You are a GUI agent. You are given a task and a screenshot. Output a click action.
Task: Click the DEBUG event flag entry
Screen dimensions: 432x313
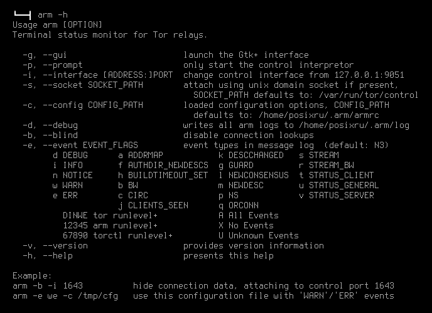(x=70, y=156)
